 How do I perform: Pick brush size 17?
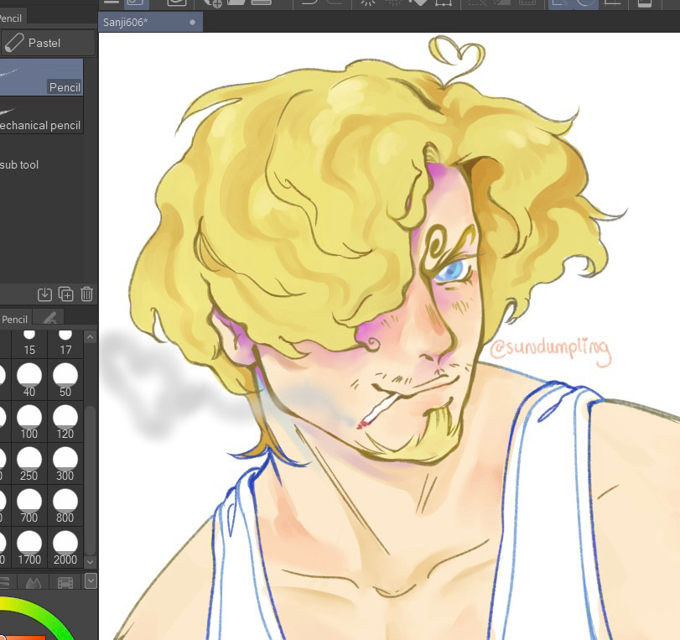pyautogui.click(x=65, y=343)
